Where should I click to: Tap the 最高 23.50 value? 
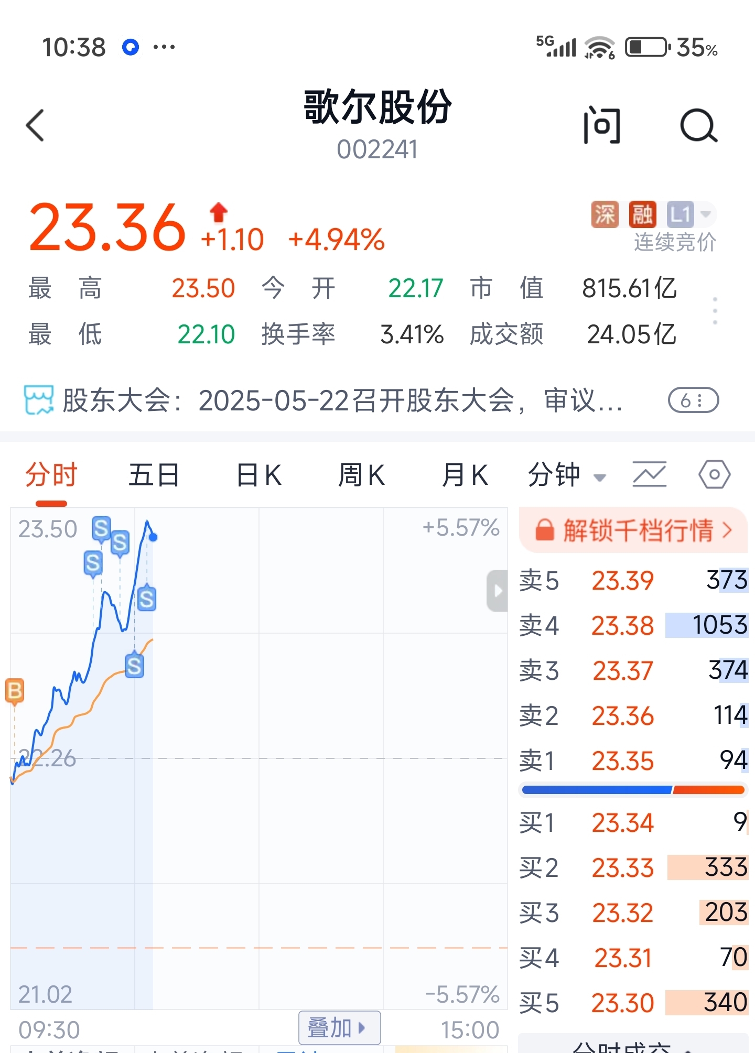[x=203, y=288]
